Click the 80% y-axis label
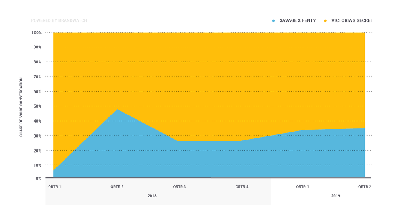 pos(37,62)
